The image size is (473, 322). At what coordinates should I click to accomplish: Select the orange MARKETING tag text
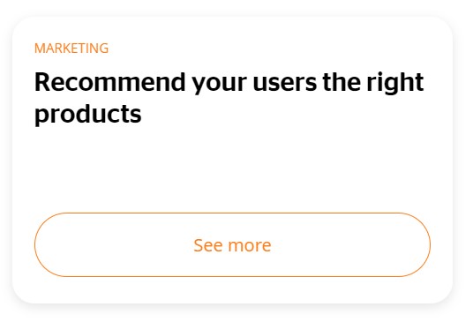(71, 49)
